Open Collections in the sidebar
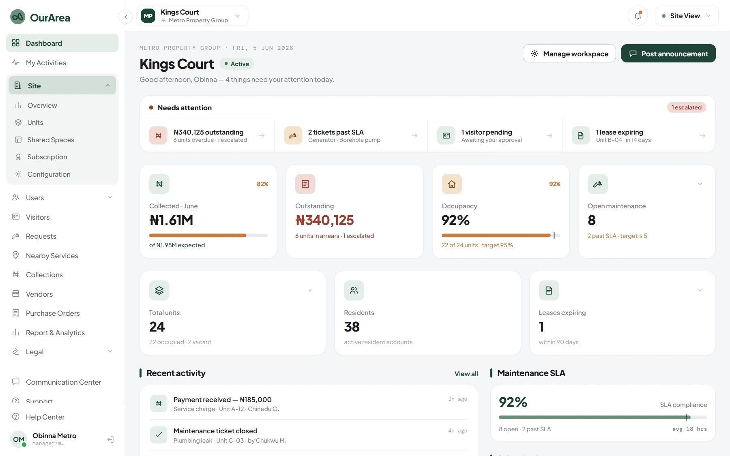730x456 pixels. 62,275
